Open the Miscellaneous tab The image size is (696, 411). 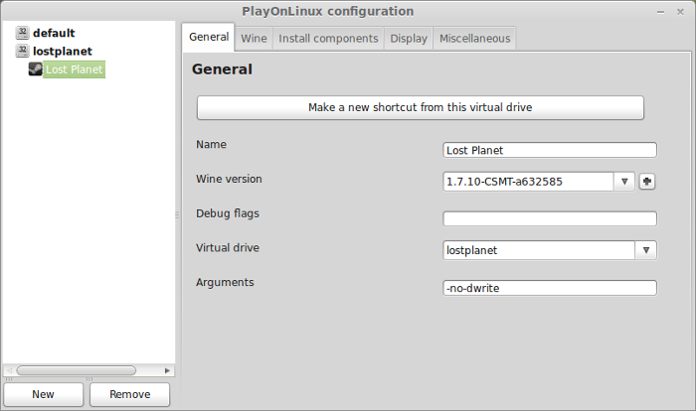pos(474,39)
